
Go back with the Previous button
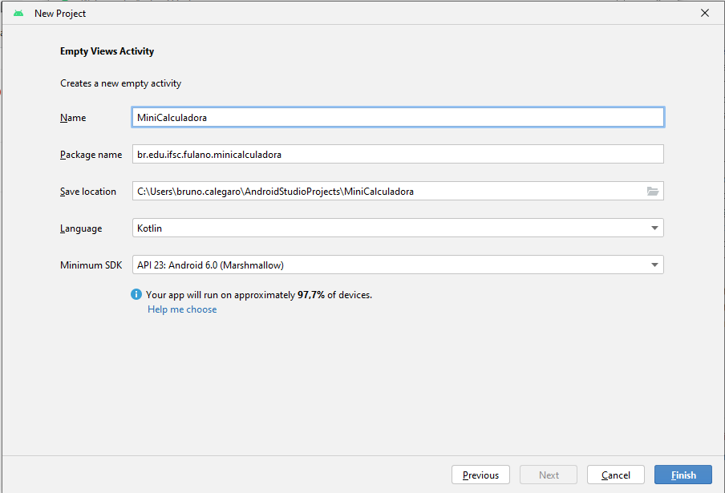480,475
